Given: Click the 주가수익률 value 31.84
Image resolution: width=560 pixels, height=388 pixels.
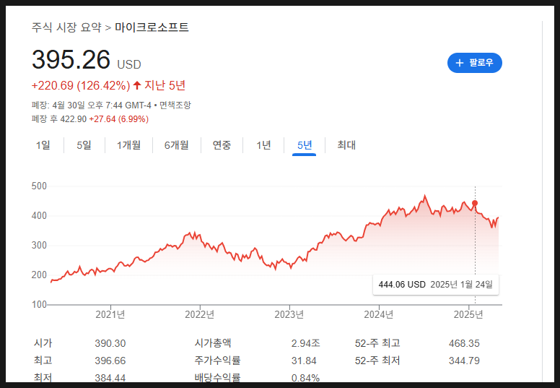Looking at the screenshot, I should 304,361.
